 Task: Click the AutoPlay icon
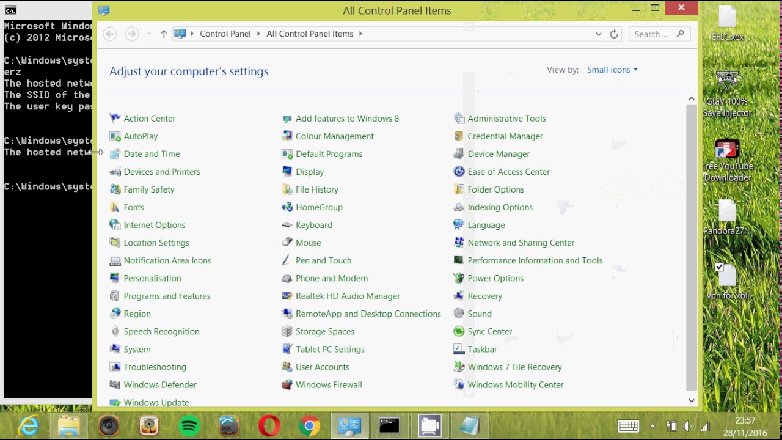115,136
